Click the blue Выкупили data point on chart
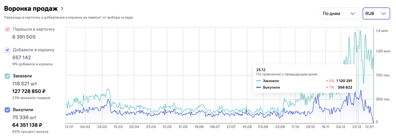The width and height of the screenshot is (396, 138). 359,99
